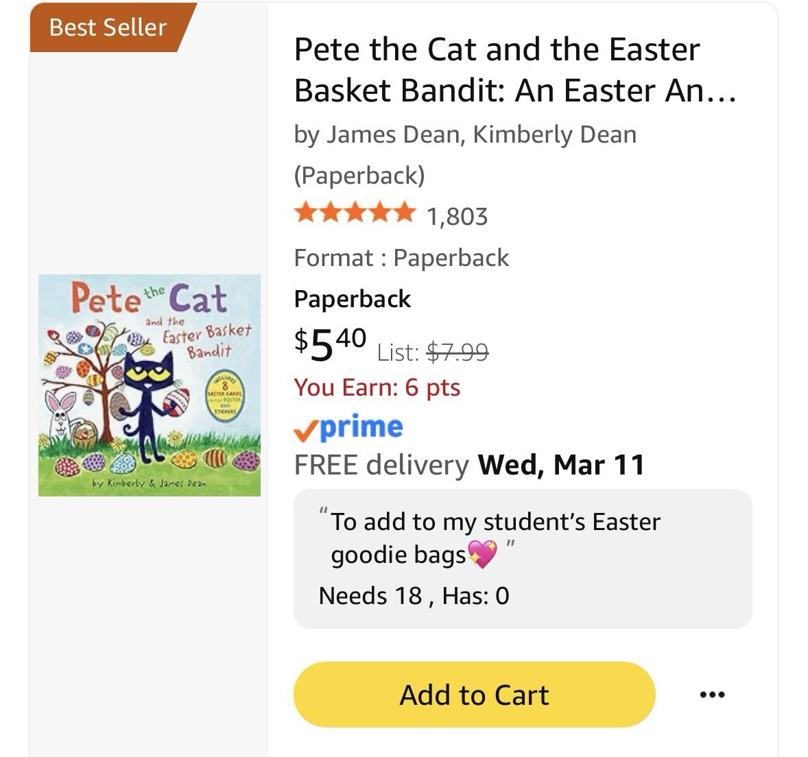Open the three-dot more options menu
Screen dimensions: 808x757
point(712,695)
